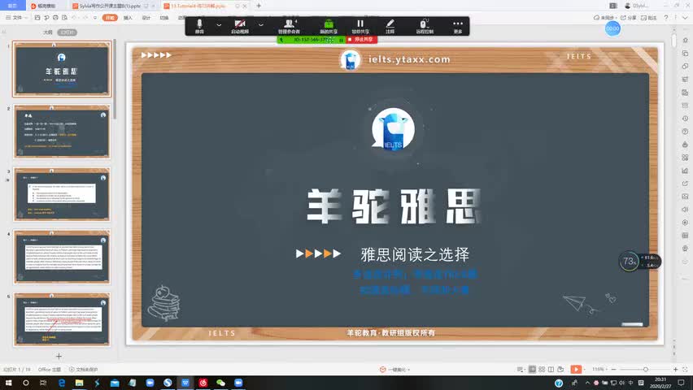
Task: Expand the quick access toolbar dropdown
Action: pos(95,18)
